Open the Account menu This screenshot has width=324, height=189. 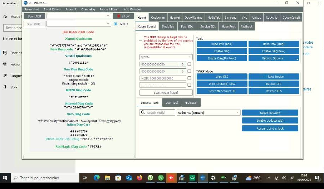pos(71,9)
